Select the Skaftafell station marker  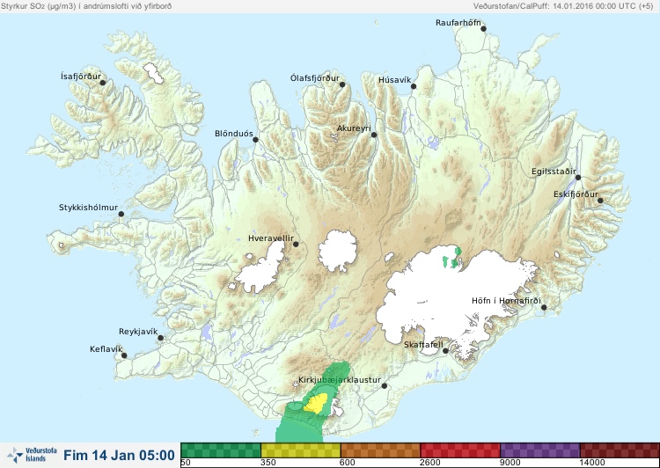(x=445, y=351)
